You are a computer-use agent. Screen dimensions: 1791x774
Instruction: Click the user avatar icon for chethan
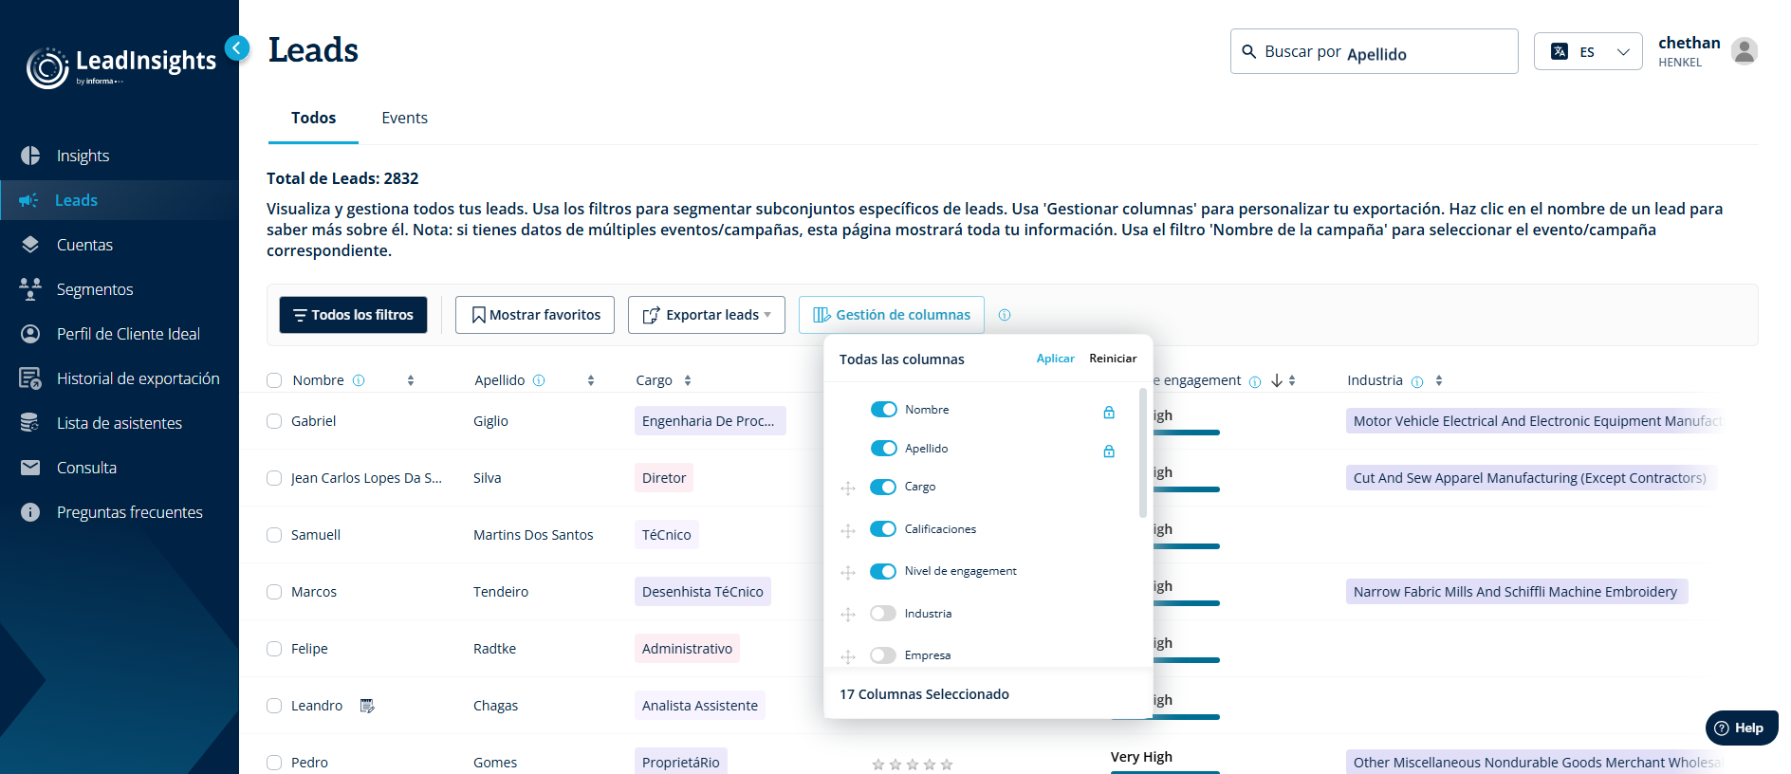[1745, 50]
